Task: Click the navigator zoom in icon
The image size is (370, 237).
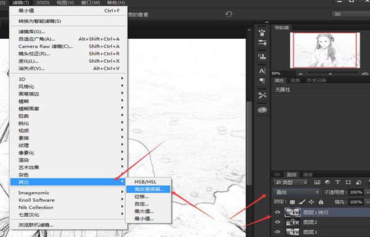Action: pyautogui.click(x=365, y=74)
